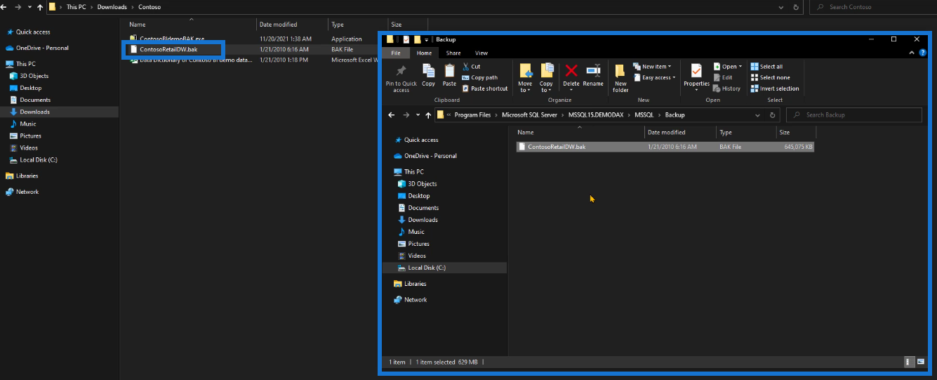
Task: Refresh the Backup folder address bar
Action: (772, 115)
